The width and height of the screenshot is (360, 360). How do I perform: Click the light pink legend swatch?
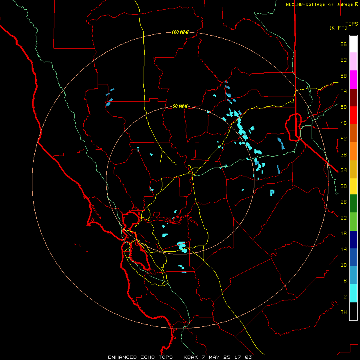(353, 62)
